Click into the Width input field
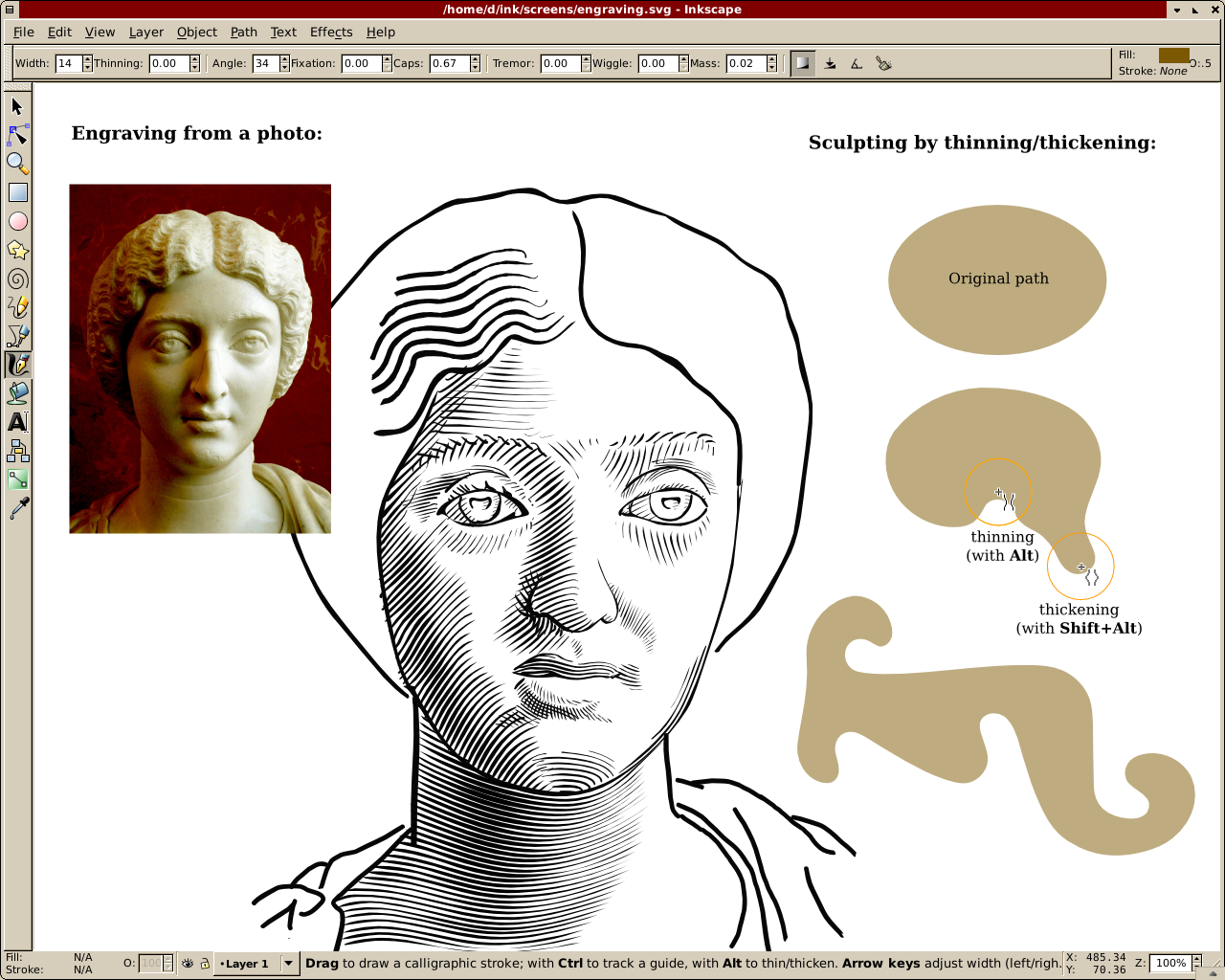 pyautogui.click(x=67, y=64)
